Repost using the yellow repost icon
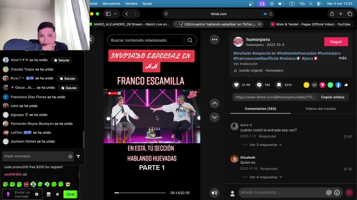Viewport: 357px width, 200px height. pos(307,85)
